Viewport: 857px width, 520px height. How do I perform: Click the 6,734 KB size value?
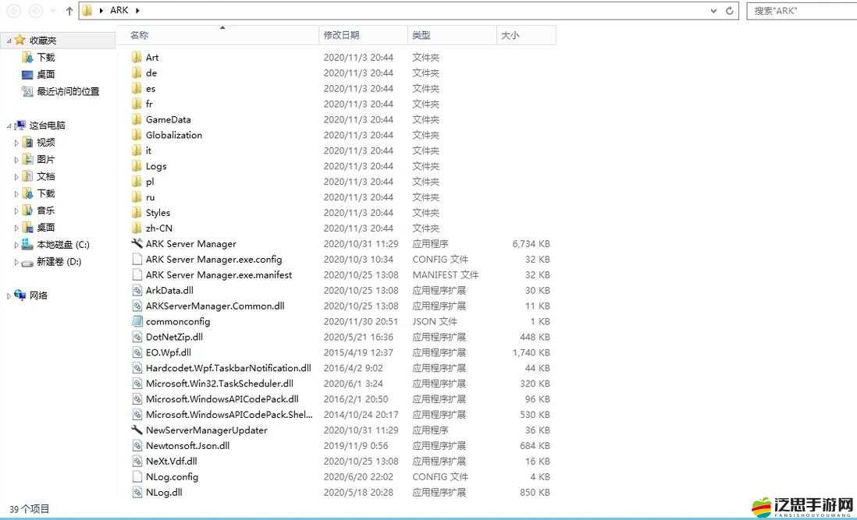click(531, 244)
